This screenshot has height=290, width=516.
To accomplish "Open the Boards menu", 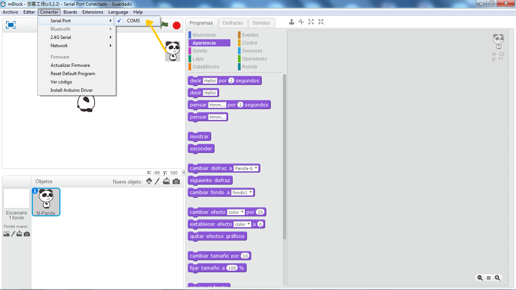I will [70, 12].
